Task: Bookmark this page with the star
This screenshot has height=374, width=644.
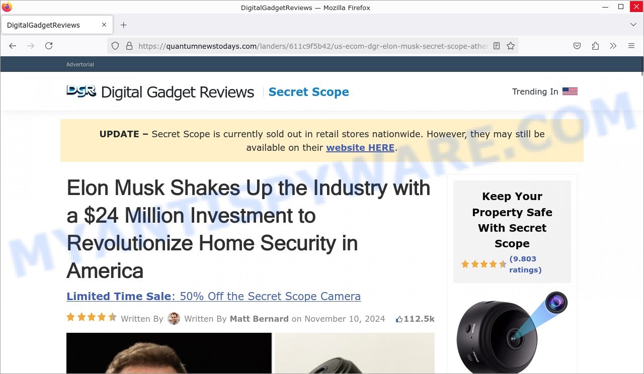Action: click(x=511, y=46)
